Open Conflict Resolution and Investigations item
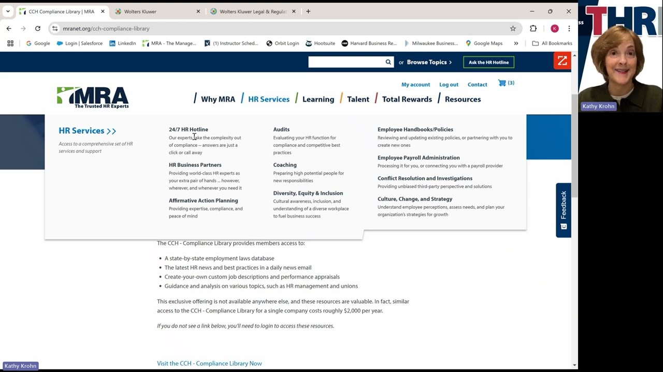 point(425,178)
